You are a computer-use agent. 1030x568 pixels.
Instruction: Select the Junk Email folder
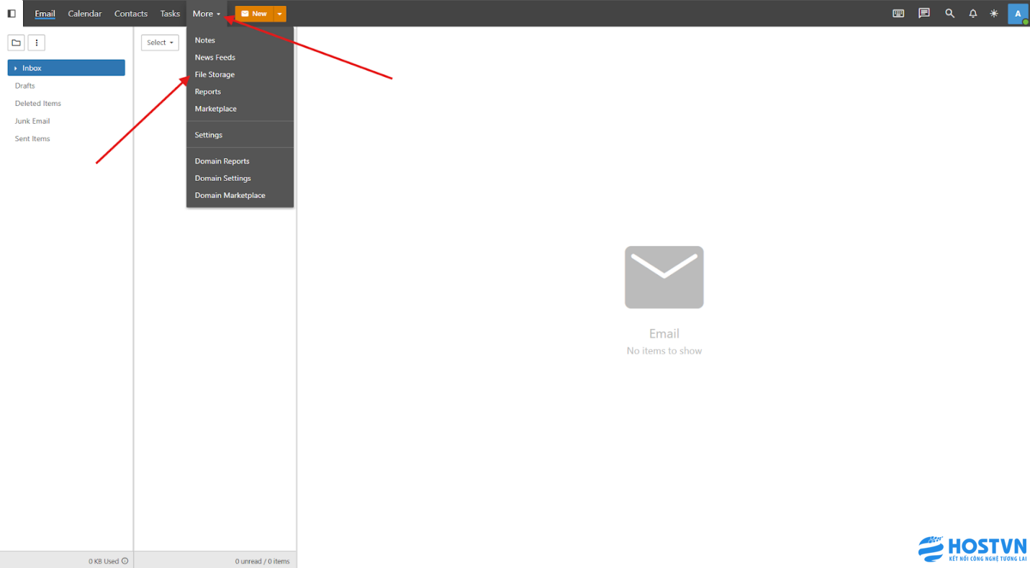[32, 121]
